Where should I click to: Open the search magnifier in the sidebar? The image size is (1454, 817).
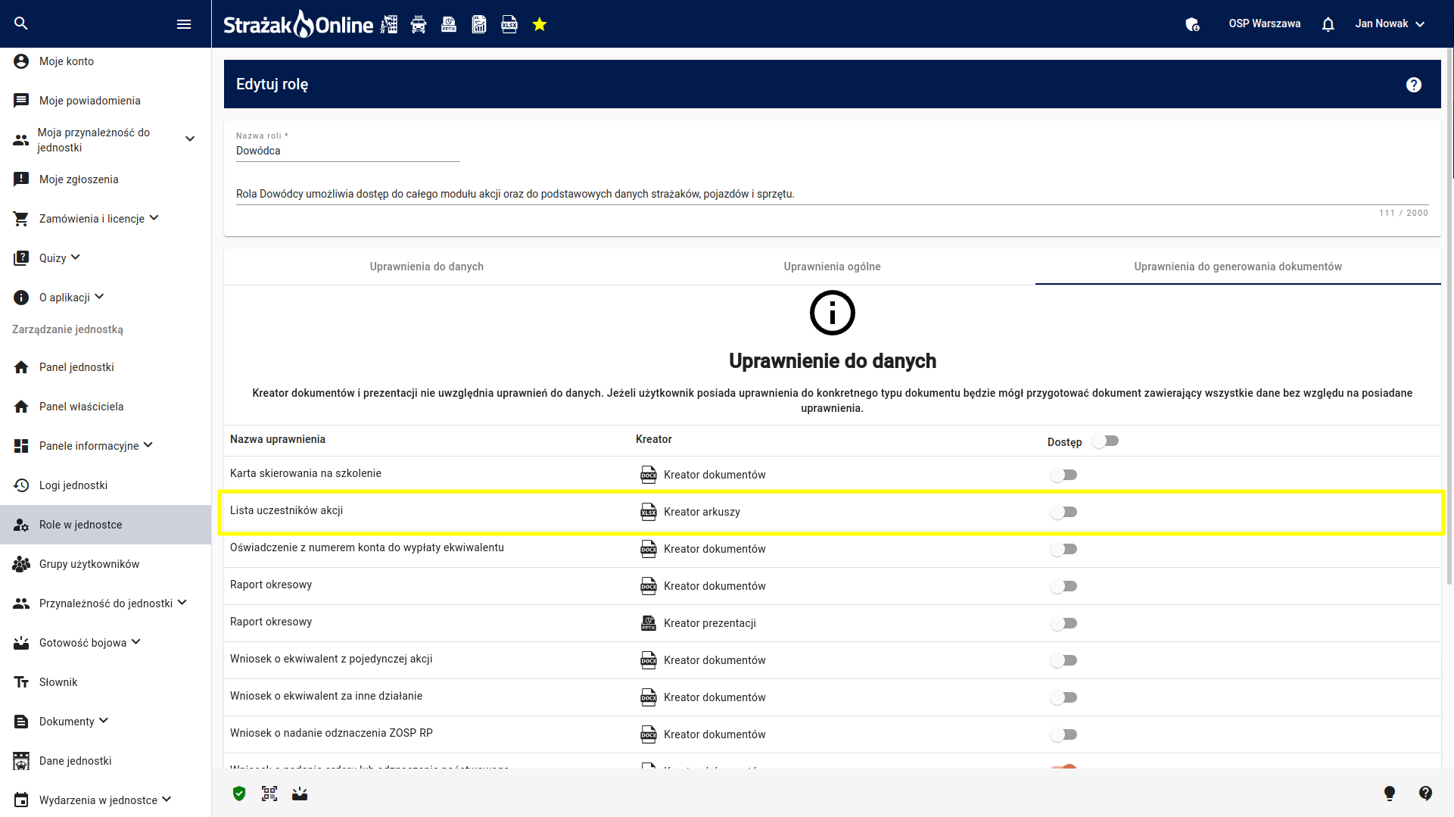coord(21,23)
